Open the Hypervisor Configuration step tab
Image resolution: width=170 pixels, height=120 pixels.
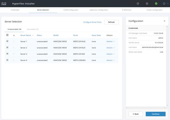99,10
